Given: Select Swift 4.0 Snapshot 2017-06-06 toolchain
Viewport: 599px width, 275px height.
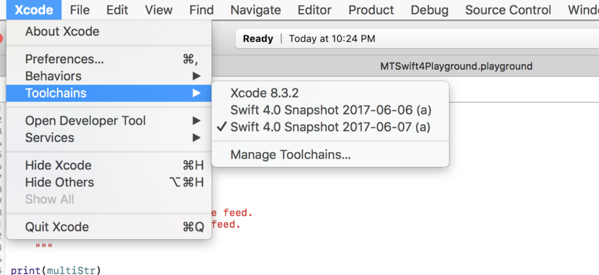Looking at the screenshot, I should click(331, 110).
